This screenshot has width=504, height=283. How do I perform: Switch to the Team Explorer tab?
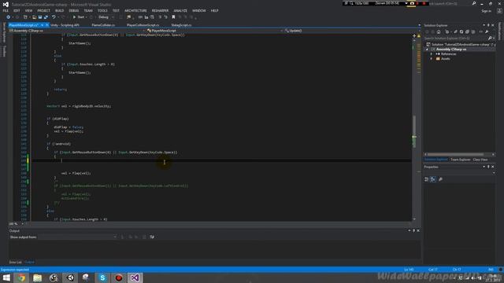pyautogui.click(x=460, y=160)
